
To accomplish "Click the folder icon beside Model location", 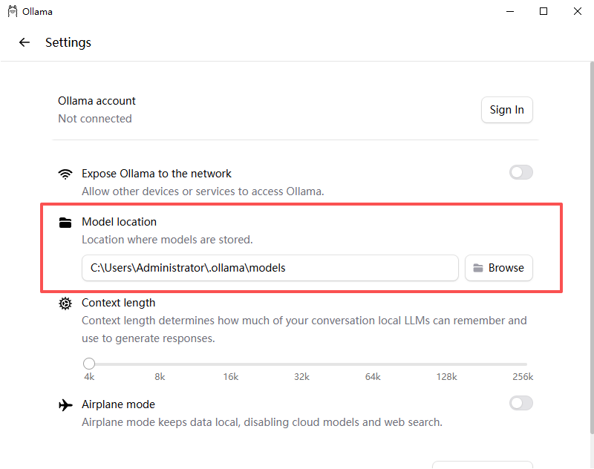I will point(65,223).
